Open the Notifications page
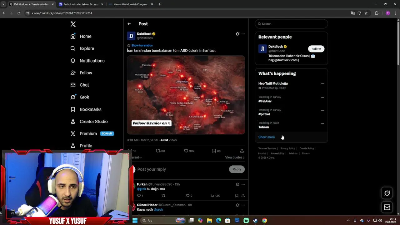The image size is (400, 225). (87, 61)
